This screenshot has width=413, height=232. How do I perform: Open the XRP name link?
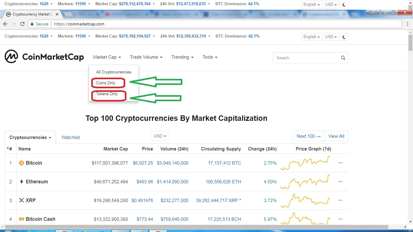31,200
